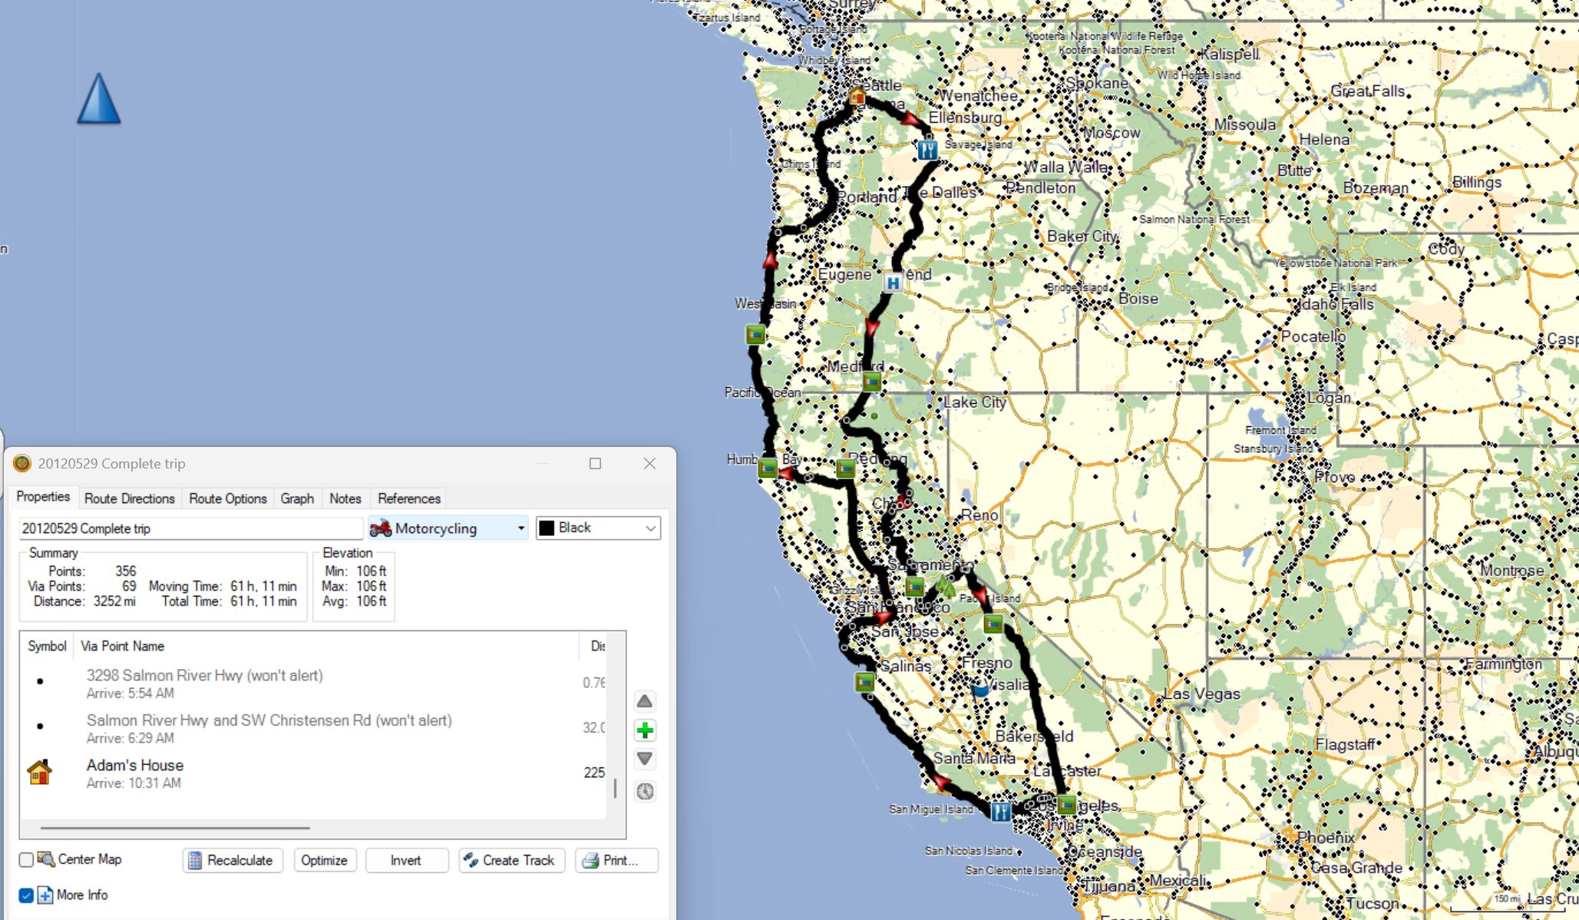
Task: Click the route name text field
Action: (190, 528)
